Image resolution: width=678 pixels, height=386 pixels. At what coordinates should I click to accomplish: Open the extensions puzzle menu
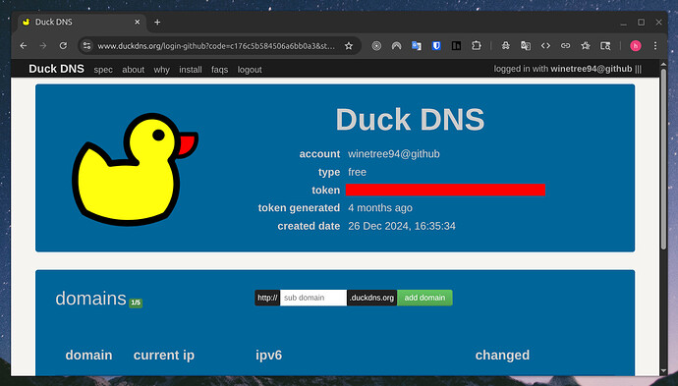pos(476,46)
